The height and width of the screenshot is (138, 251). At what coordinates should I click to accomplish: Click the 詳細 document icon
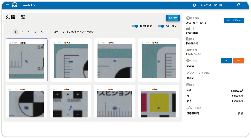[x=188, y=85]
